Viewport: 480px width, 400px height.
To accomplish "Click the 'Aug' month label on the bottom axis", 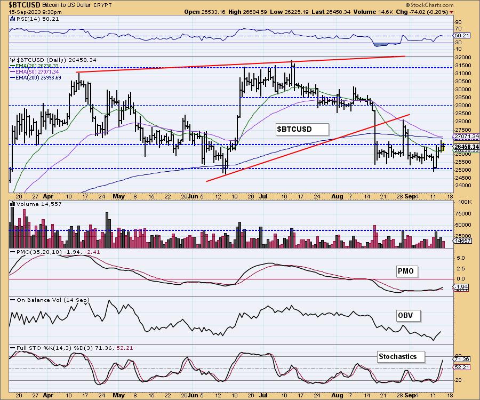I will click(x=337, y=395).
